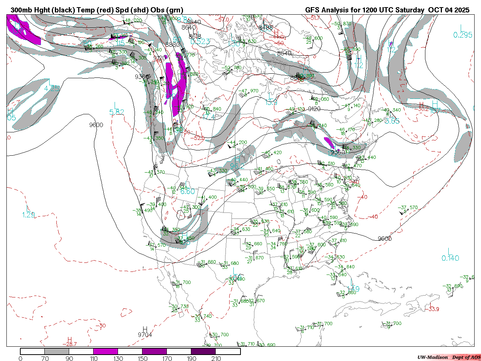The image size is (481, 361).
Task: Click the cyan '4.25' low label
Action: (52, 88)
